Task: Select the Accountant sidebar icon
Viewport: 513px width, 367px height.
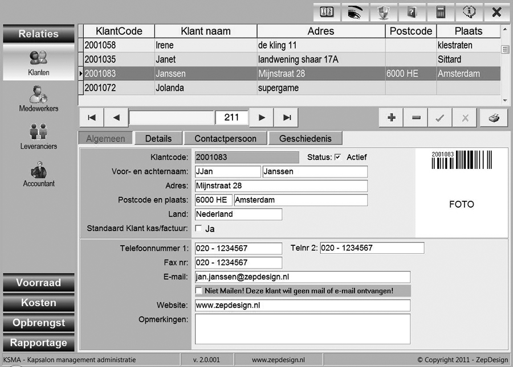Action: click(38, 174)
